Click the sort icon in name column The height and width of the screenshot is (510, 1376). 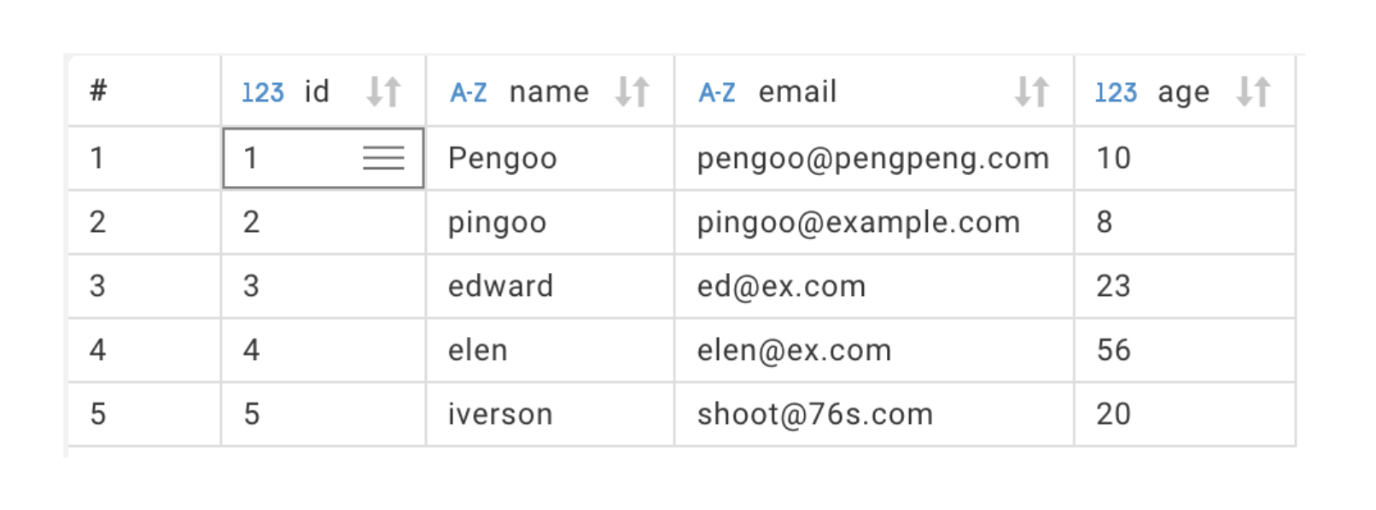(633, 91)
